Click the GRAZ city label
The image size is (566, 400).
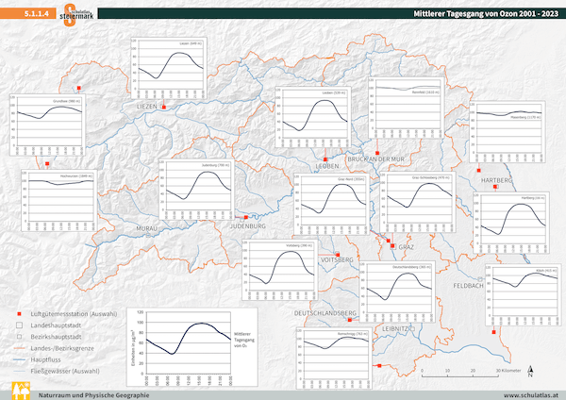(406, 247)
